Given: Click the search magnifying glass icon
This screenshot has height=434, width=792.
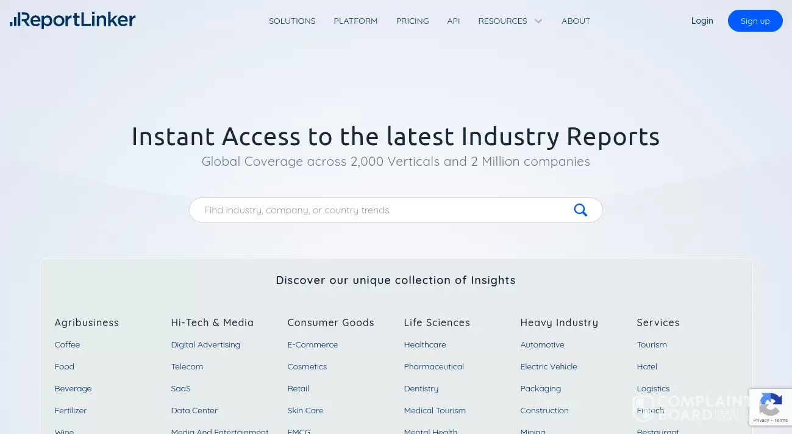Looking at the screenshot, I should coord(580,210).
